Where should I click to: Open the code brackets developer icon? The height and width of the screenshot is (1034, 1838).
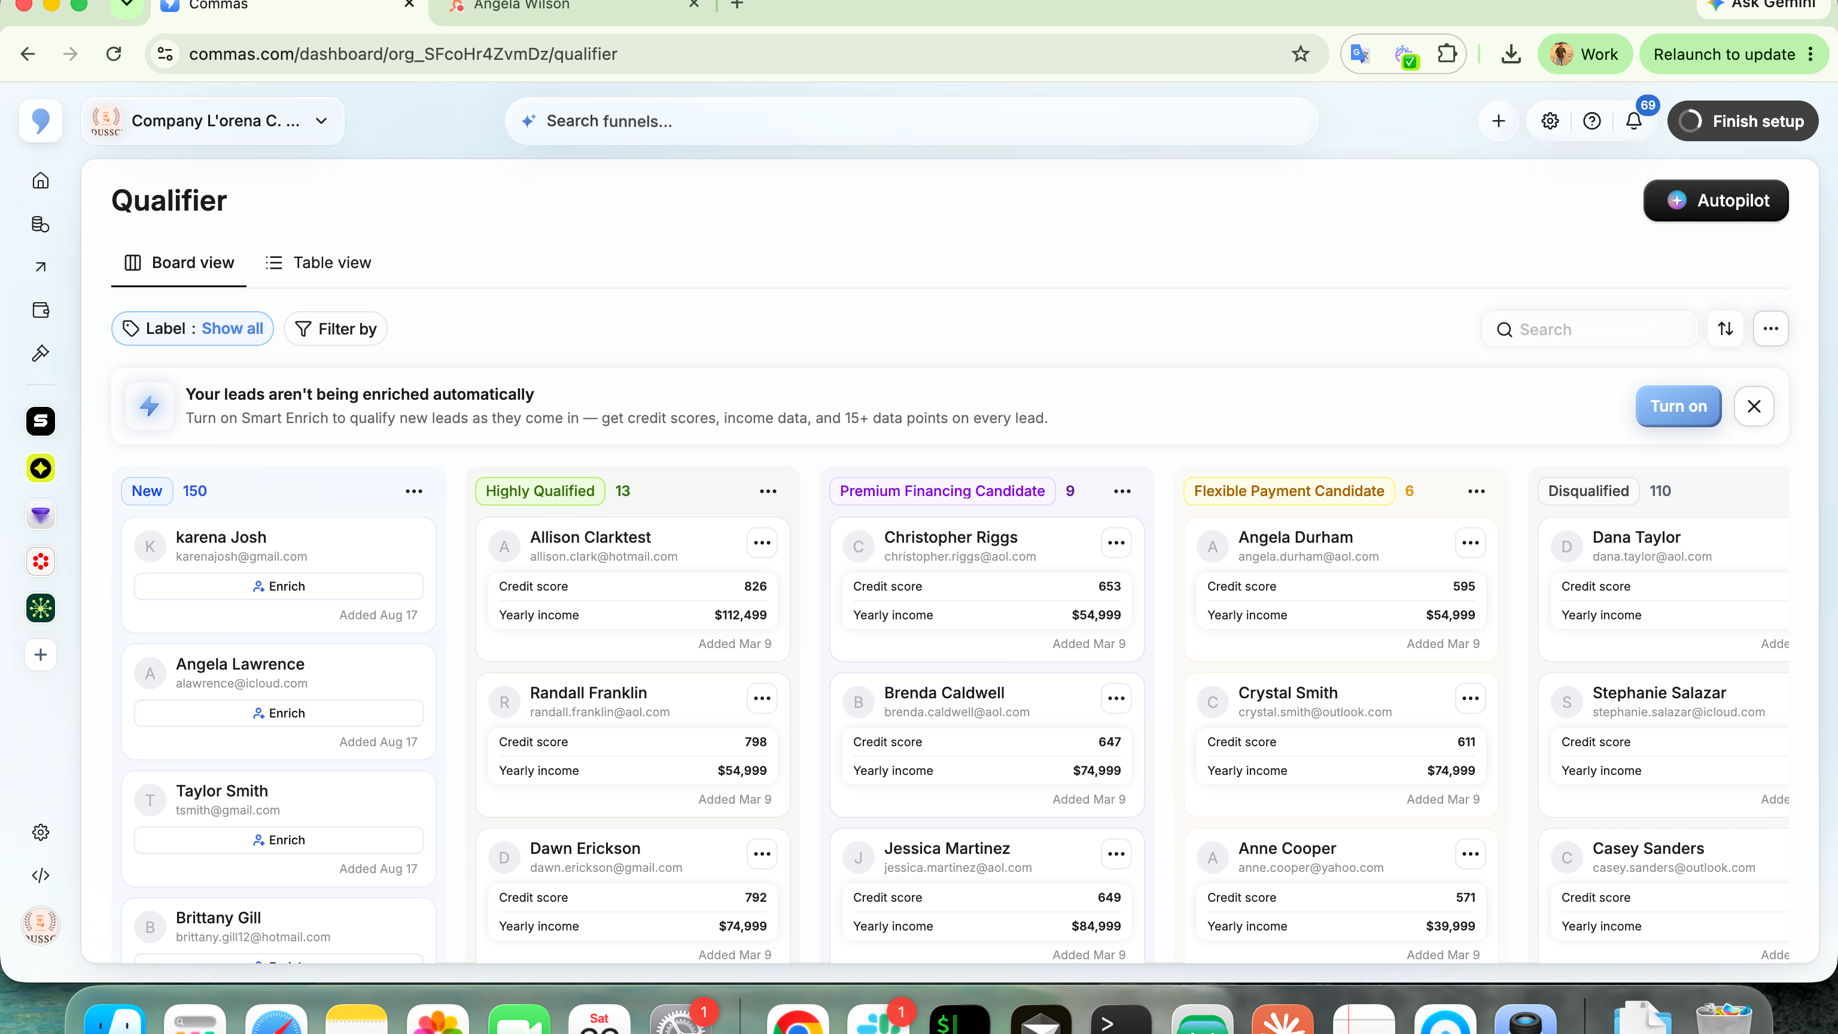pyautogui.click(x=41, y=875)
